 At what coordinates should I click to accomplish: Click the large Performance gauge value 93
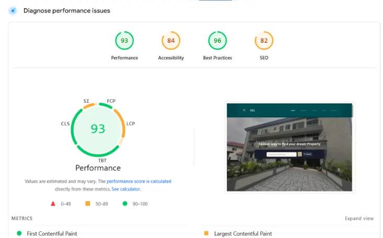tap(98, 128)
